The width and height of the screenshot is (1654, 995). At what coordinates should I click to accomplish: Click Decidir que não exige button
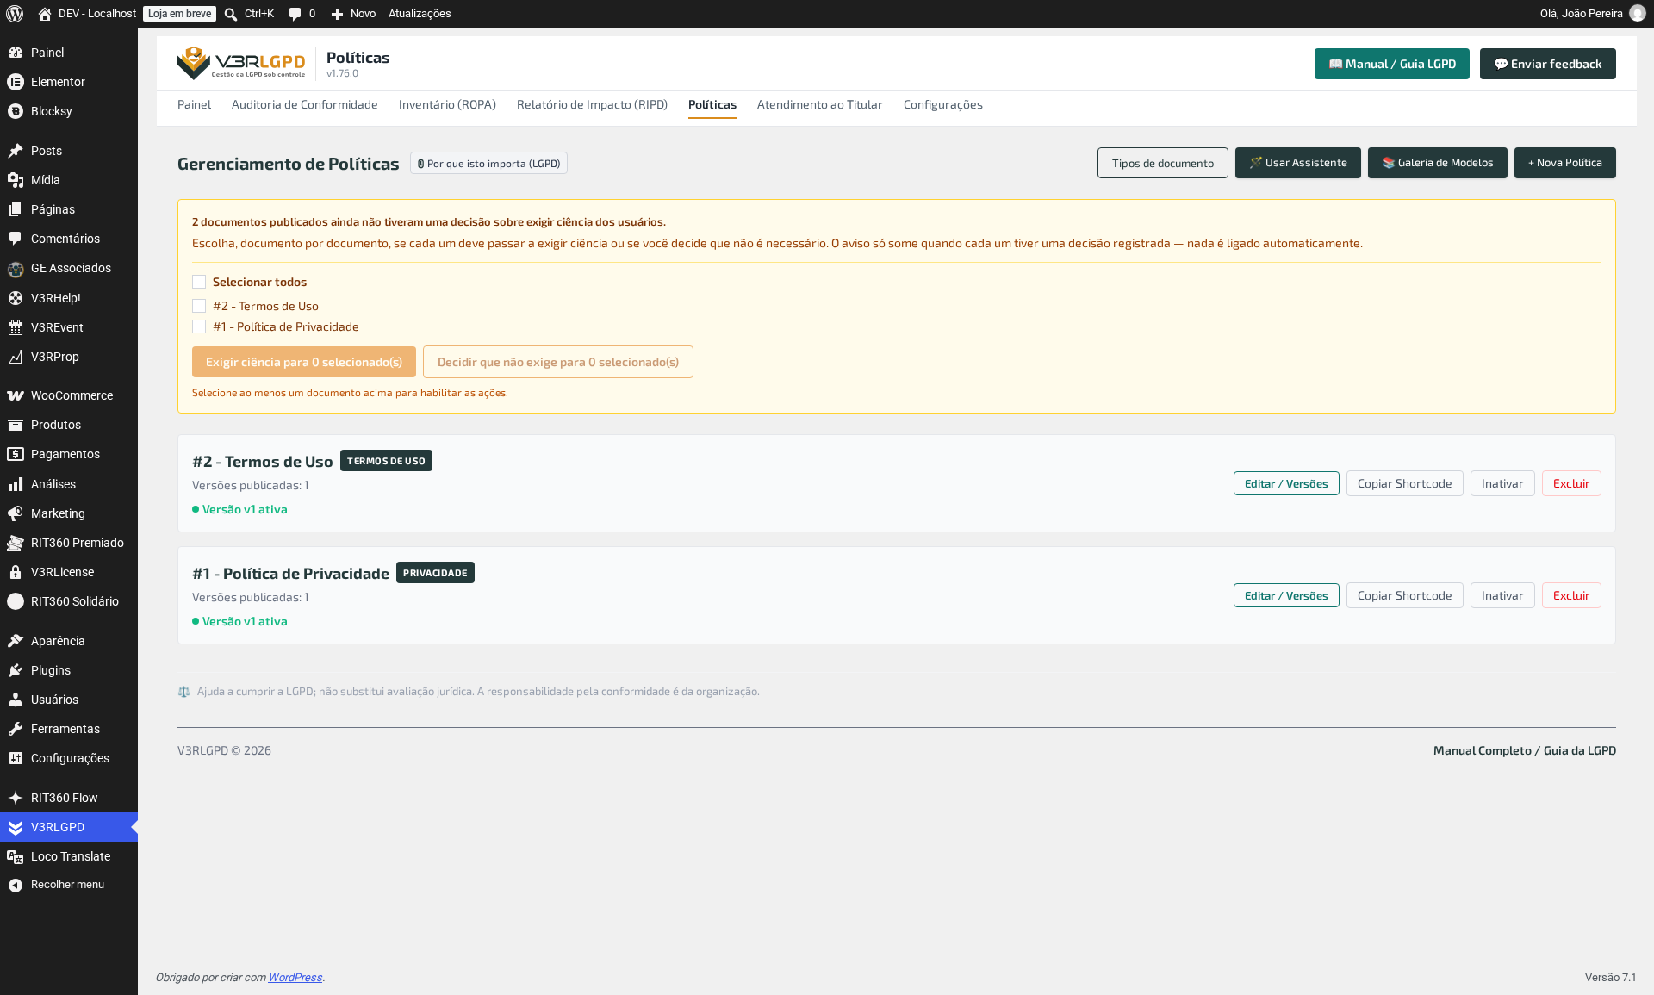558,362
